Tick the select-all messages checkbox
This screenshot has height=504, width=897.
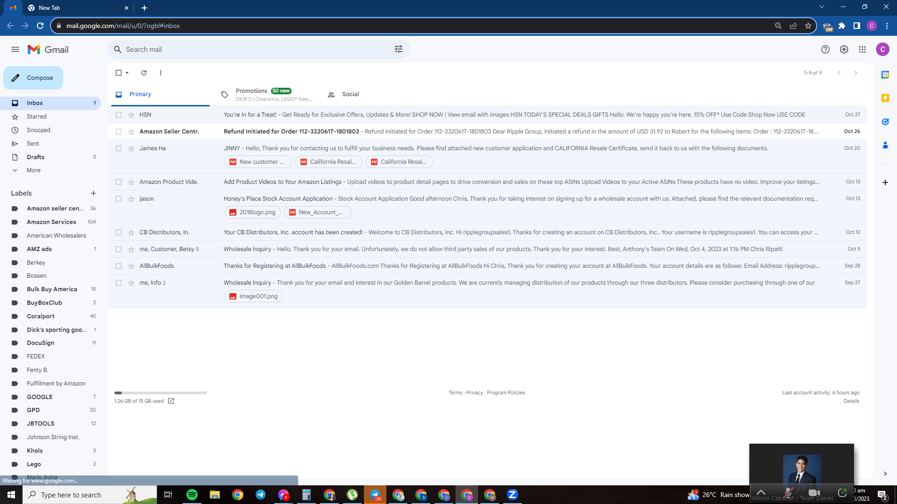[x=119, y=73]
